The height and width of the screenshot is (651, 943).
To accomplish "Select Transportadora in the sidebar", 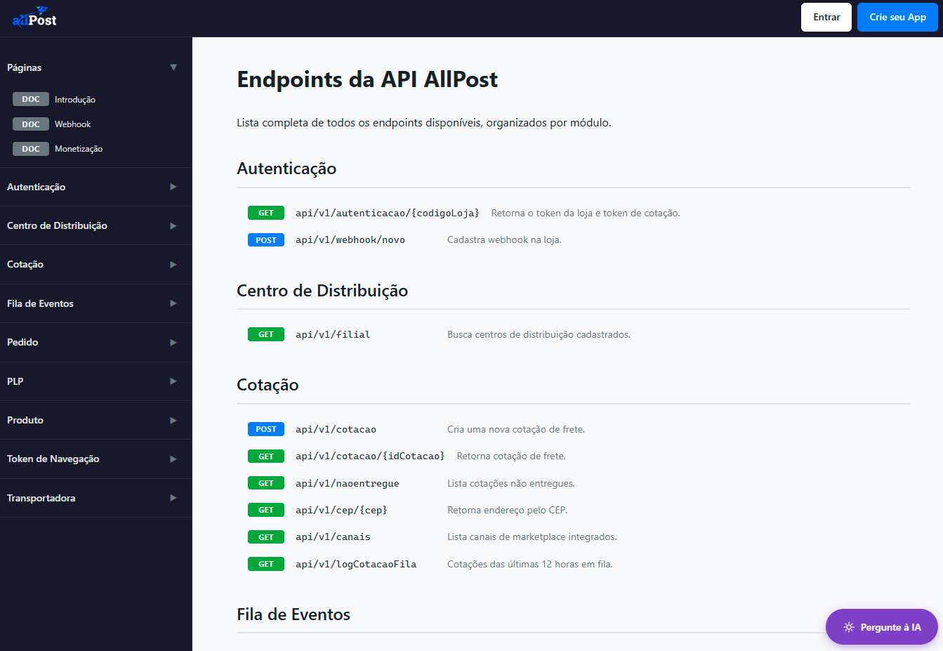I will click(x=41, y=498).
